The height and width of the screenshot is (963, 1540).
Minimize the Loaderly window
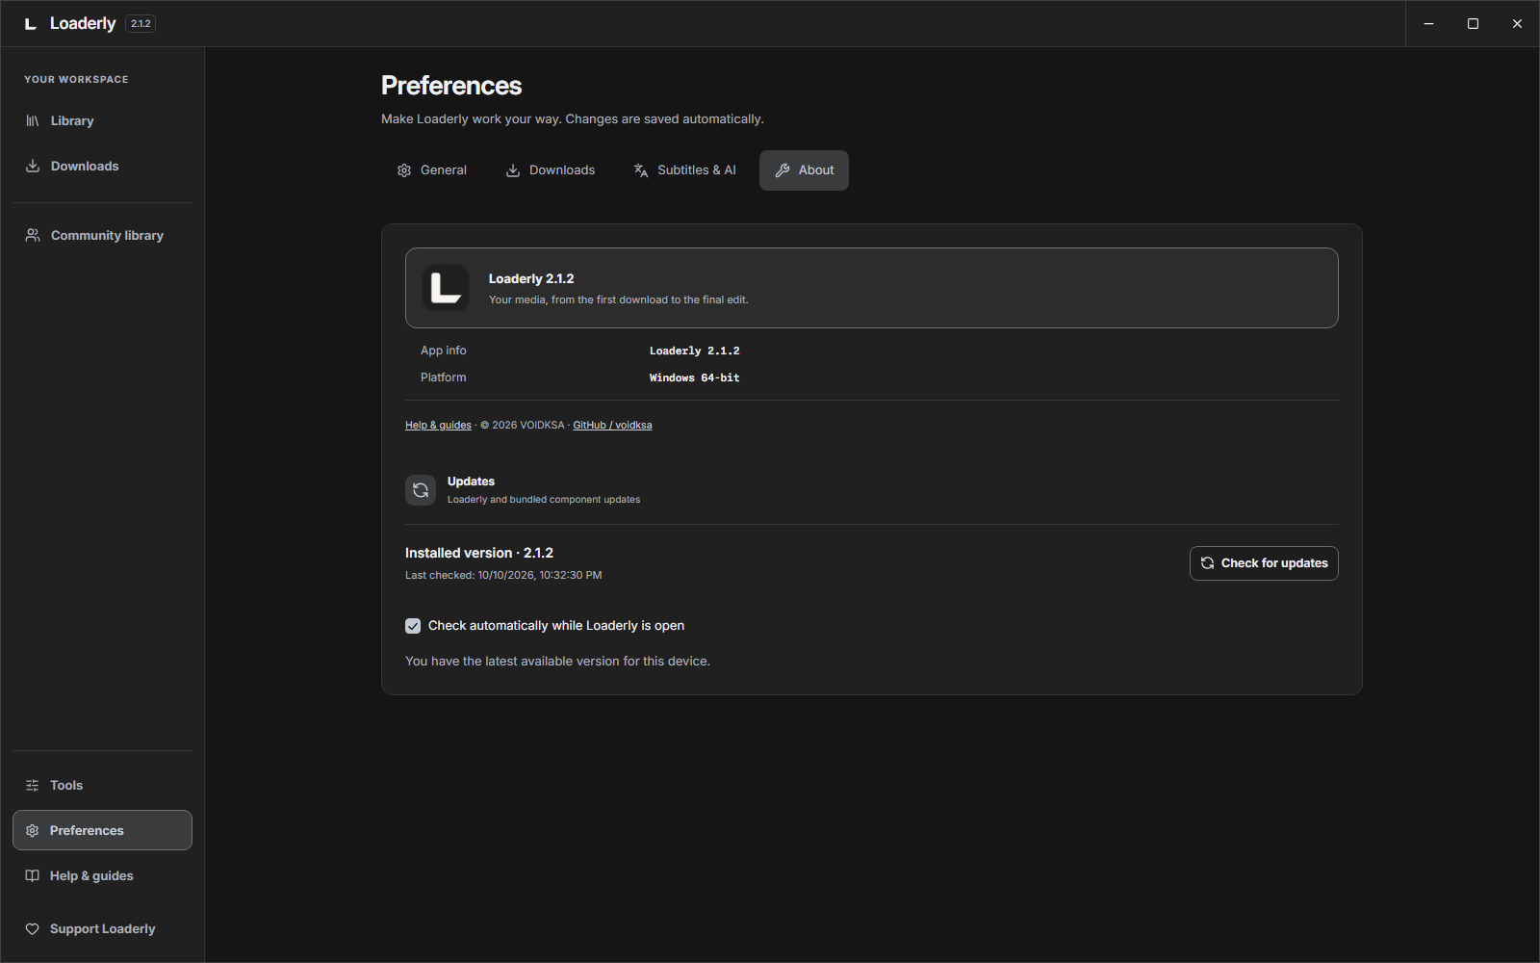1428,24
